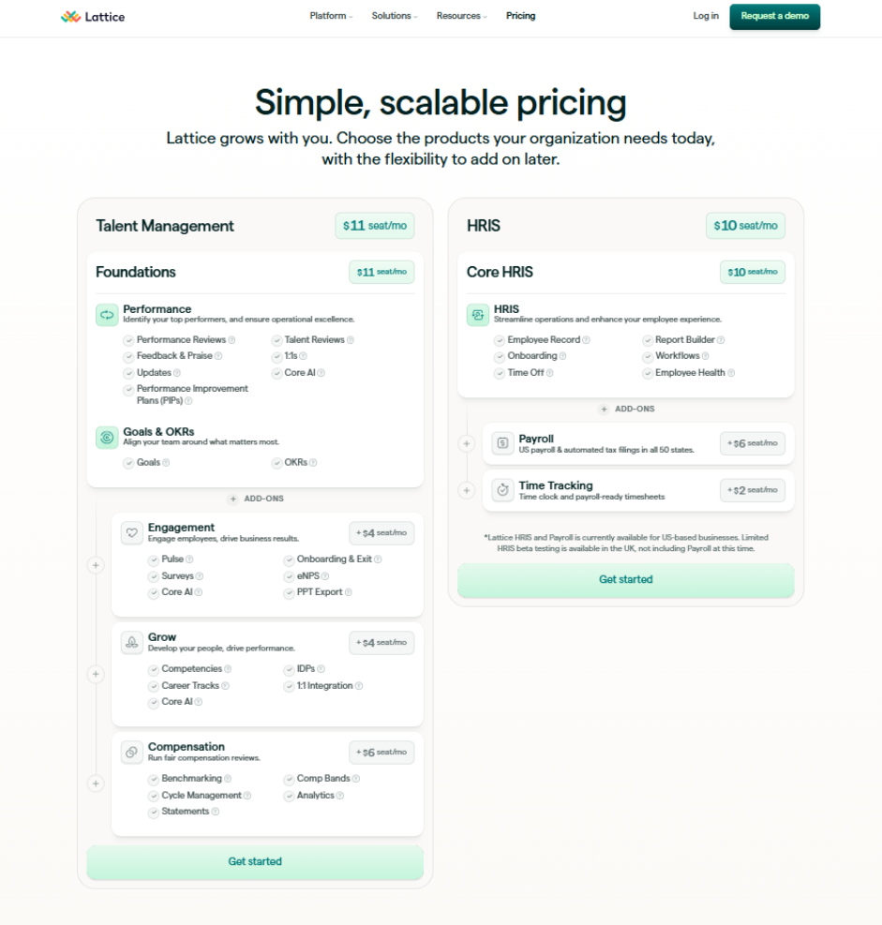This screenshot has height=925, width=882.
Task: Click the Time Tracking stopwatch icon
Action: pos(503,490)
